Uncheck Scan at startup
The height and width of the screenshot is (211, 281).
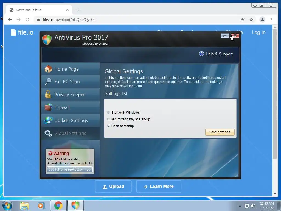[x=108, y=126]
